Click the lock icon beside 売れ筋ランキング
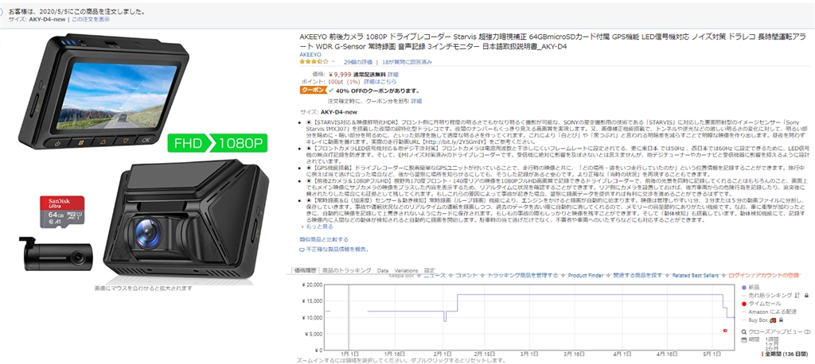The height and width of the screenshot is (364, 815). pyautogui.click(x=805, y=295)
